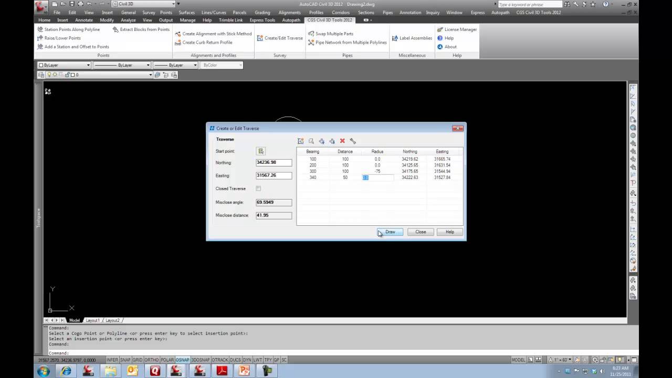Click highlighted Radius cell in row 340

point(377,177)
